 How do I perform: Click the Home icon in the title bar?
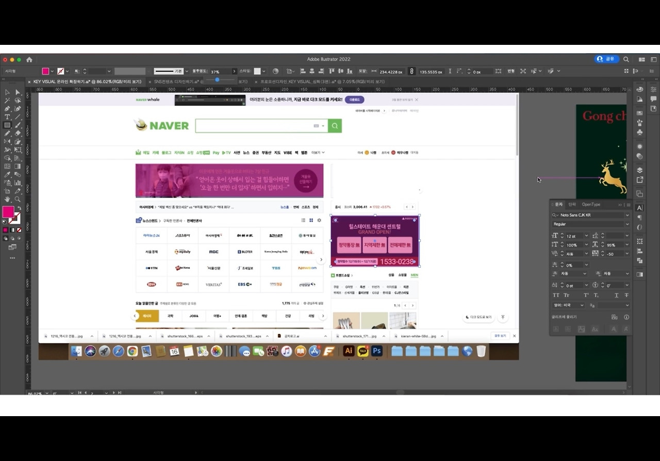tap(29, 59)
